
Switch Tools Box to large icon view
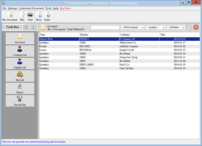tap(34, 27)
